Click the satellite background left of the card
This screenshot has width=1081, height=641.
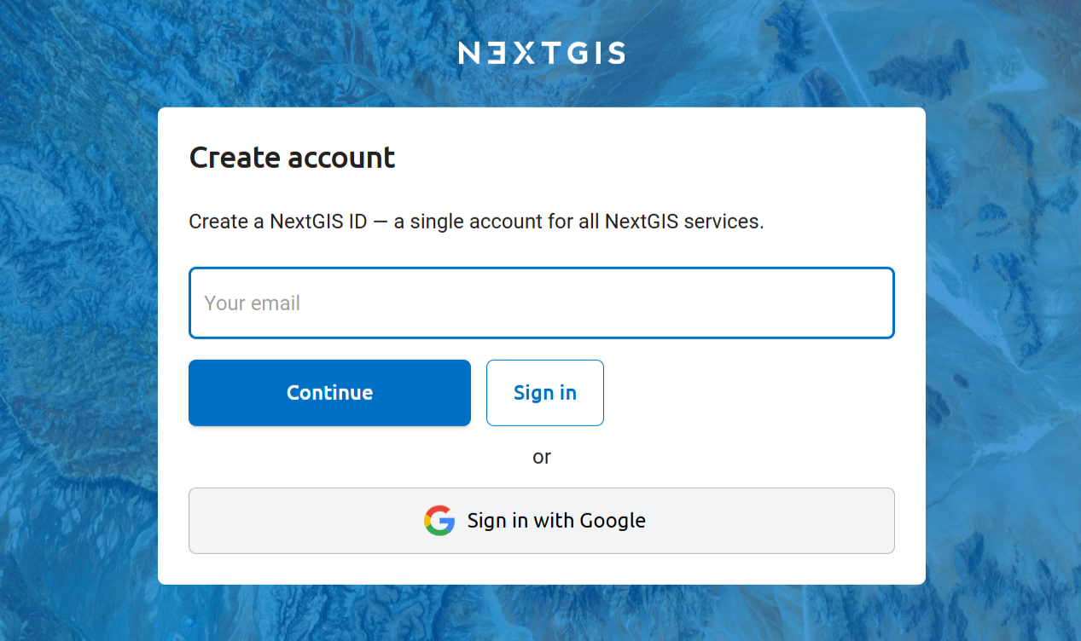(x=78, y=341)
